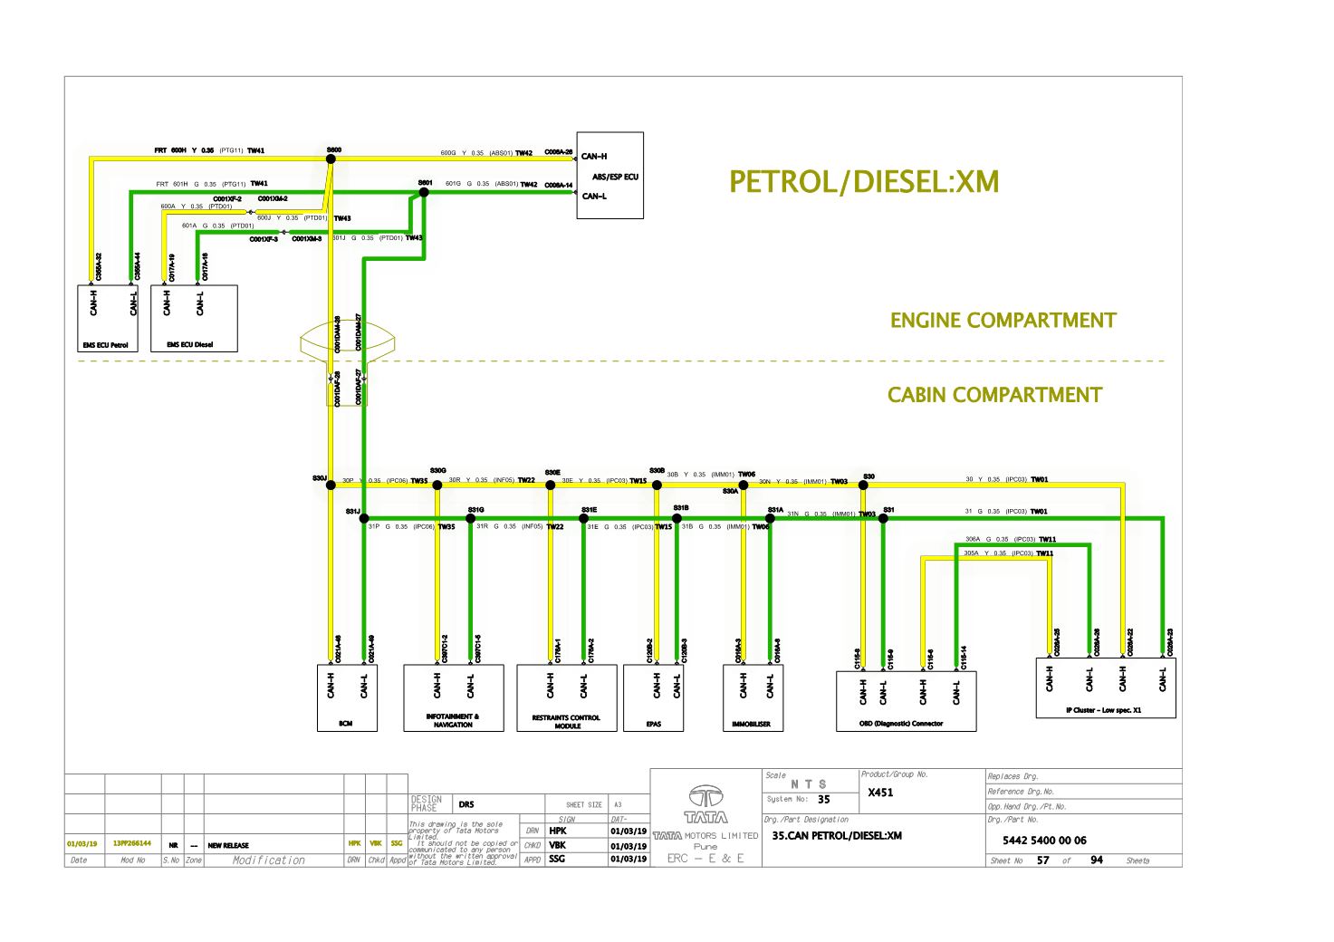Click connector label C001XM-3
This screenshot has height=942, width=1334.
[307, 239]
